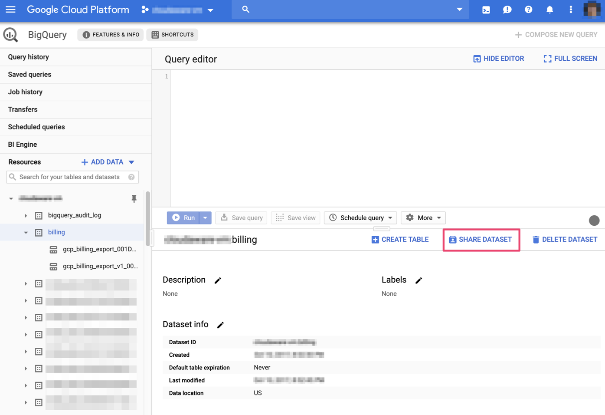Run the query
This screenshot has width=605, height=415.
click(x=183, y=218)
